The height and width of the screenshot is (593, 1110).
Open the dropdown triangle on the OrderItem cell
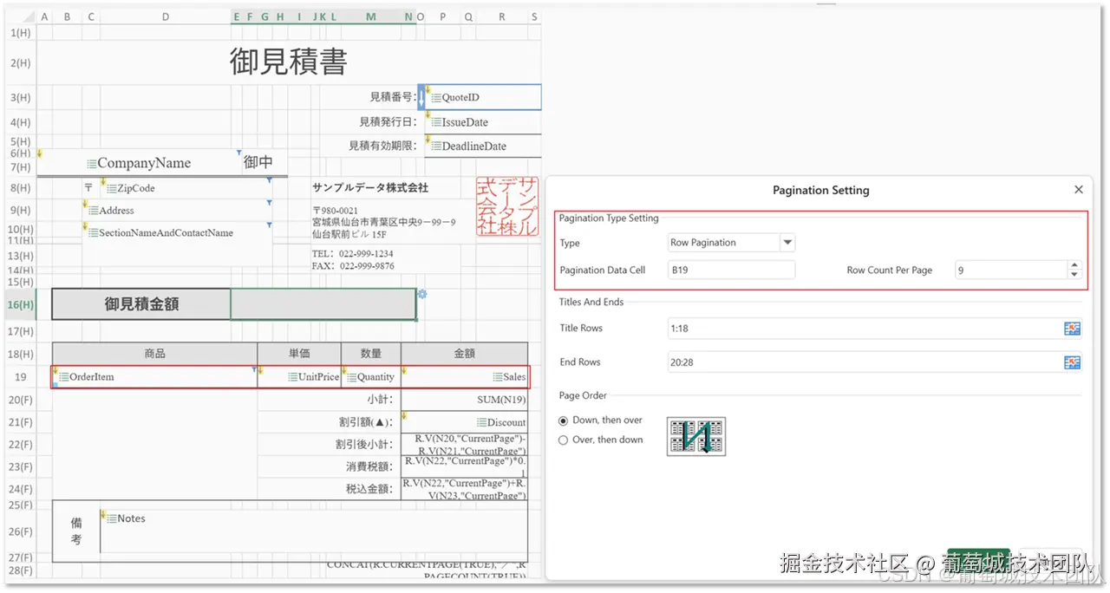click(254, 370)
